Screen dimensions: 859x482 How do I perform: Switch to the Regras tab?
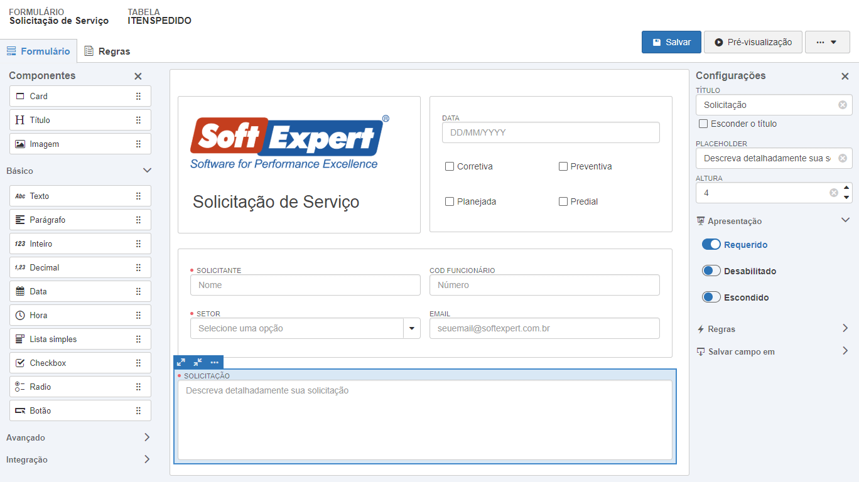coord(107,51)
